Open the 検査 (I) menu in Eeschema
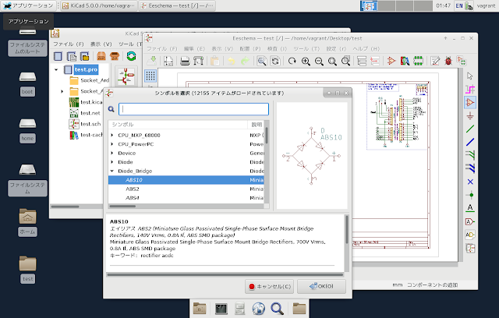This screenshot has height=318, width=499. [x=277, y=48]
